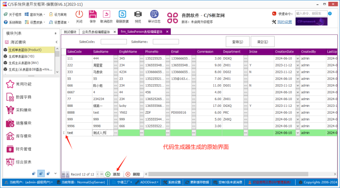Go to first record navigator arrow
This screenshot has width=340, height=188.
pos(63,174)
